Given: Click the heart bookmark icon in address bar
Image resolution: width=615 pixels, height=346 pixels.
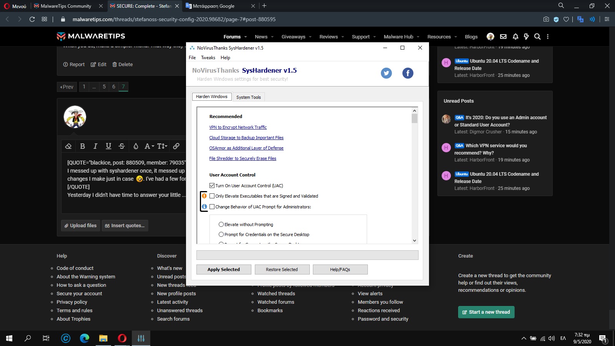Looking at the screenshot, I should [566, 19].
